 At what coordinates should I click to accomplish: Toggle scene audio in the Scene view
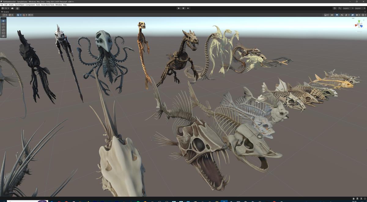[x=342, y=15]
